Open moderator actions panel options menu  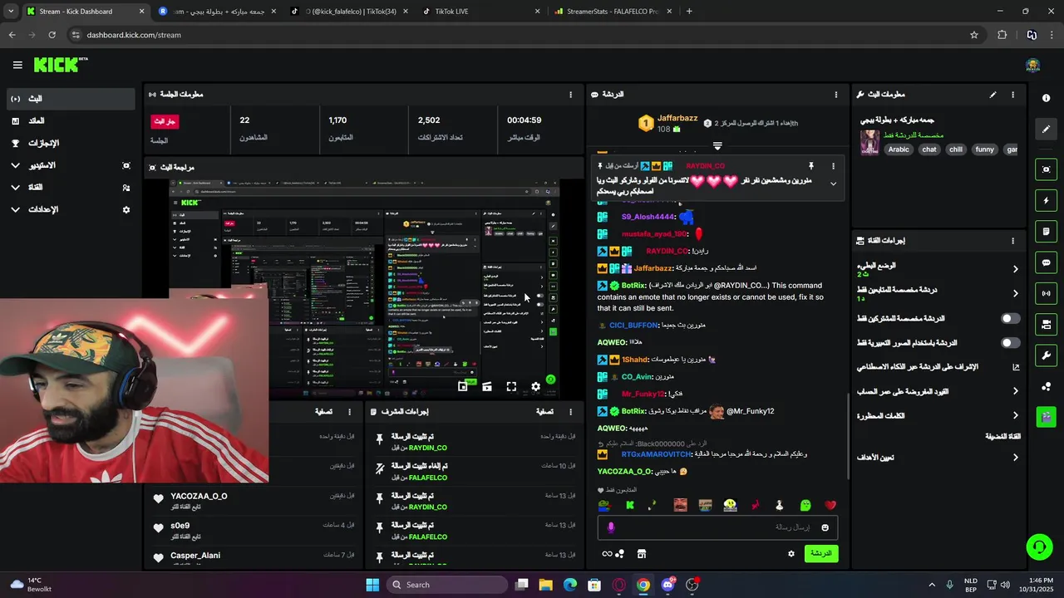coord(570,411)
